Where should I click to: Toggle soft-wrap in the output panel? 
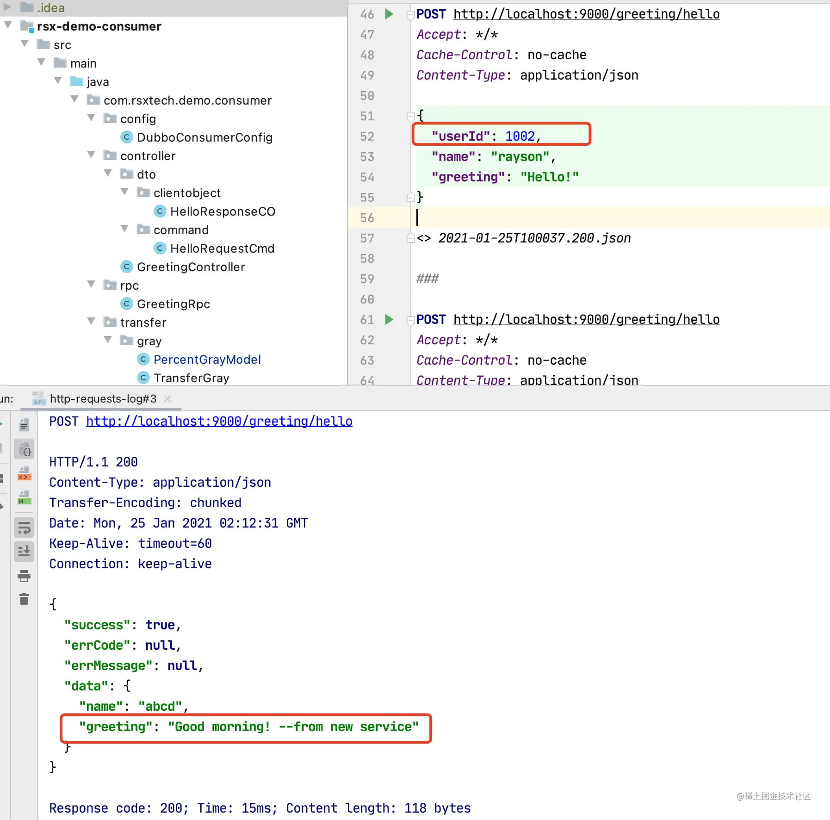(24, 527)
